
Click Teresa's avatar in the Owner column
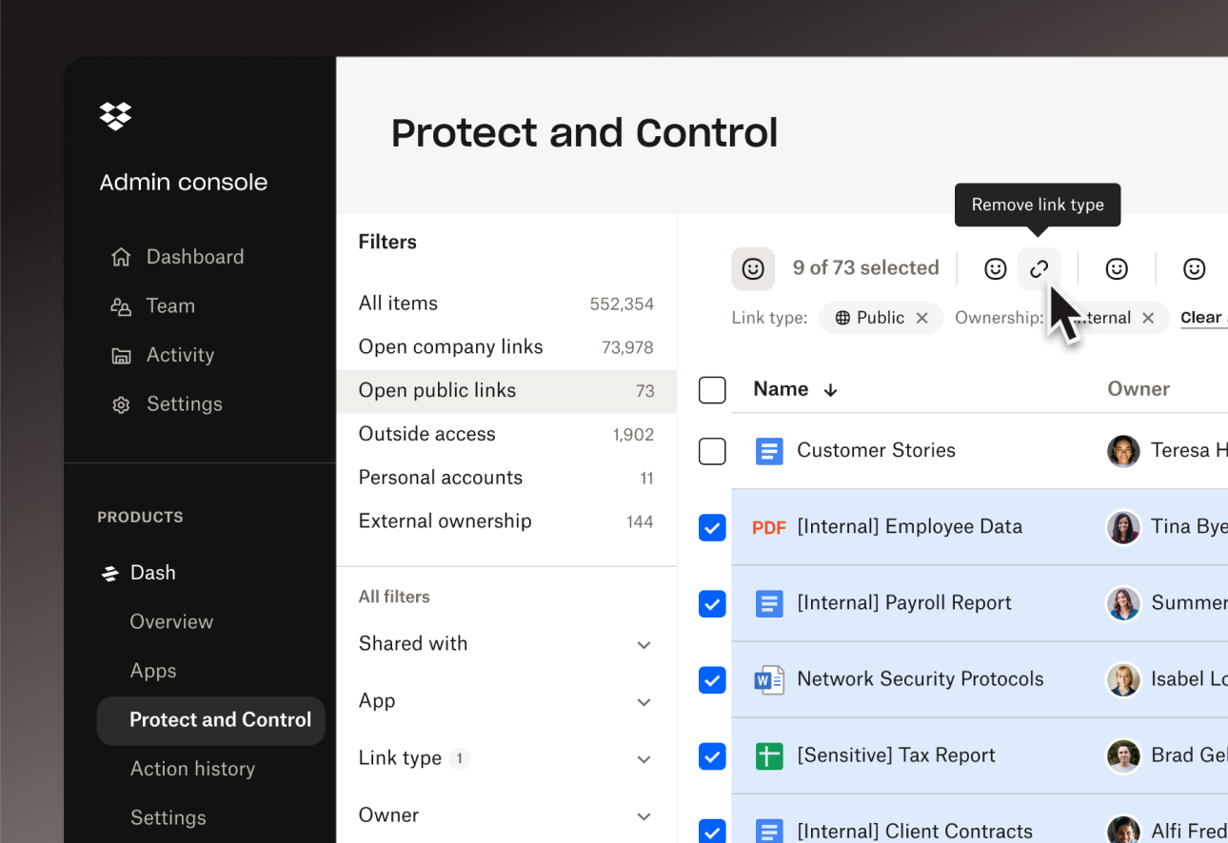pyautogui.click(x=1123, y=451)
